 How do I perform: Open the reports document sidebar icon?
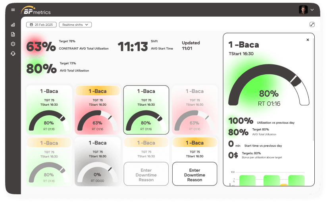[13, 35]
